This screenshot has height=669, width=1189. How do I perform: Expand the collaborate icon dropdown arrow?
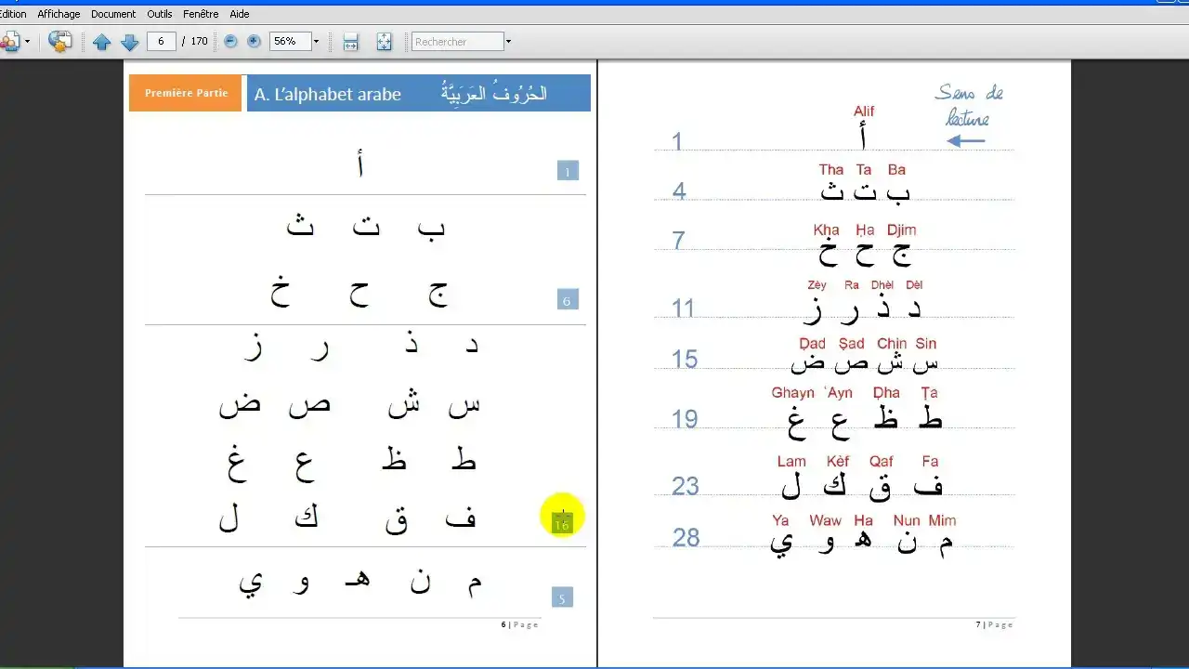(27, 42)
